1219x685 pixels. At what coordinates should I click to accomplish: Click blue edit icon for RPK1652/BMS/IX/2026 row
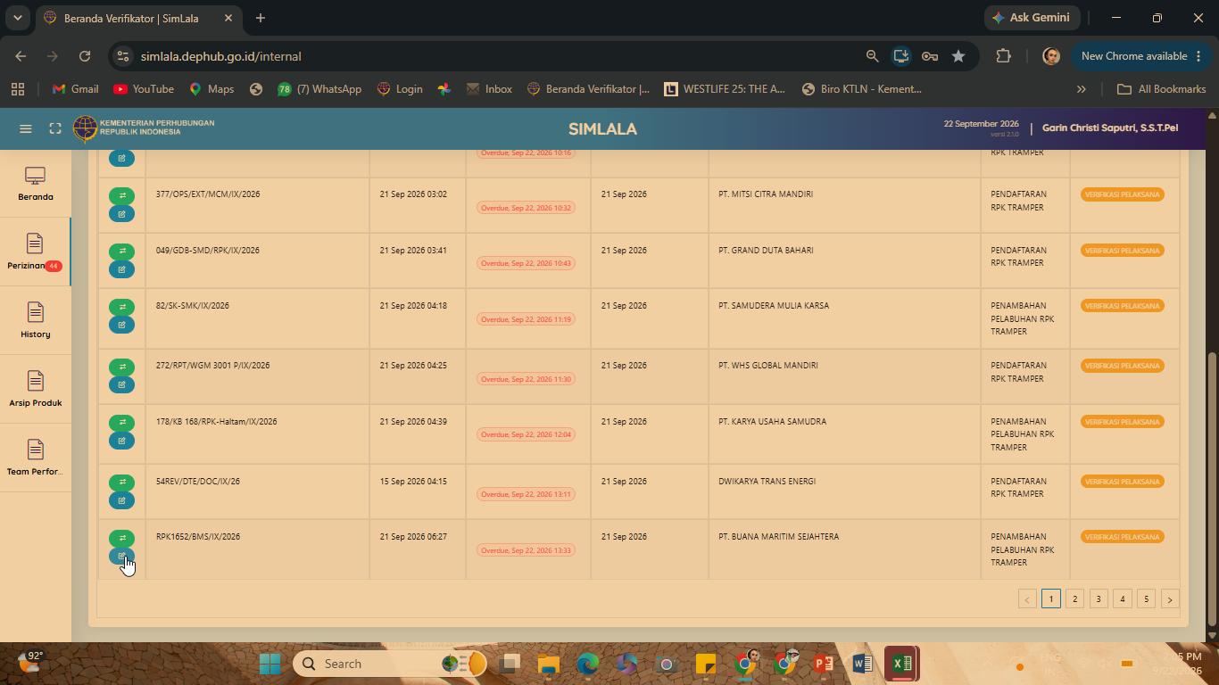(121, 557)
